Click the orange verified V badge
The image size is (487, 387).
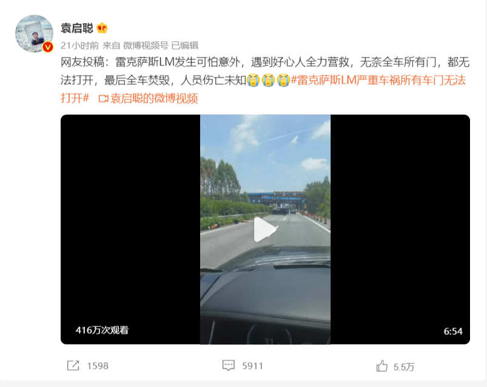pos(48,47)
